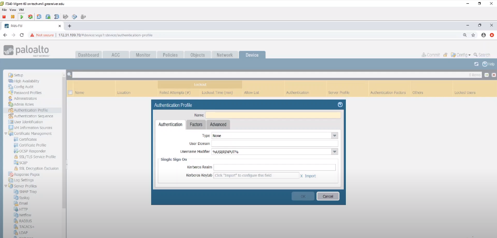Click the Take Snapshot toolbar icon

39,17
